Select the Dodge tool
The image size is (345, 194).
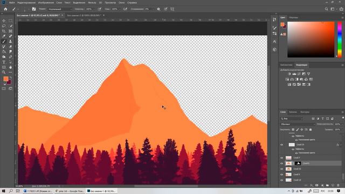coord(4,57)
